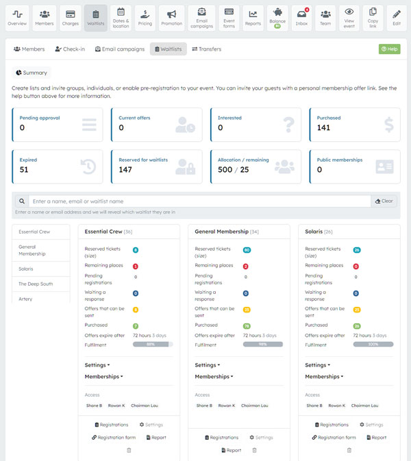Click General Membership fulfilment progress bar

tap(263, 344)
